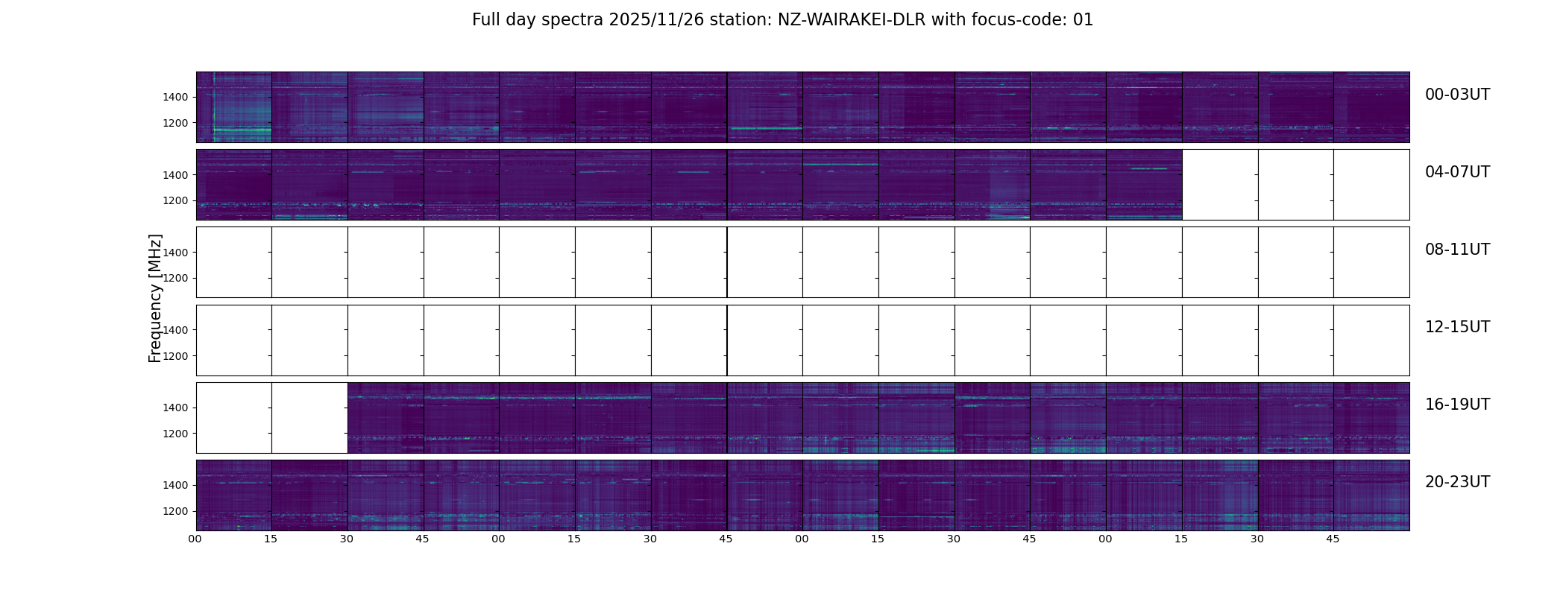Image resolution: width=1566 pixels, height=596 pixels.
Task: Select the '08-11UT' row label
Action: 1457,250
